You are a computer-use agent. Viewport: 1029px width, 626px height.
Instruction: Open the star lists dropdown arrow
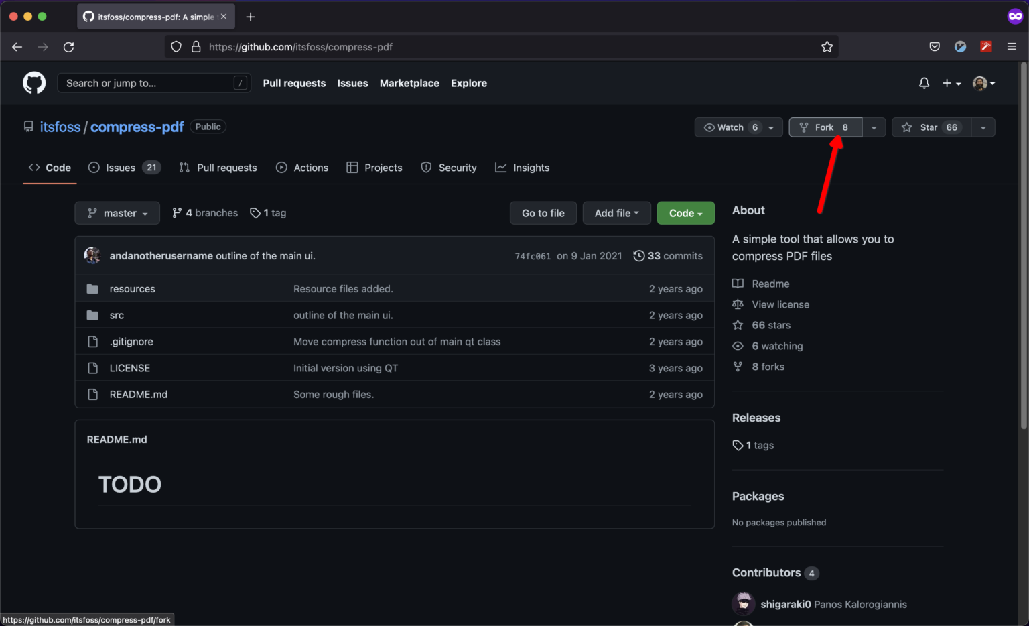click(983, 127)
